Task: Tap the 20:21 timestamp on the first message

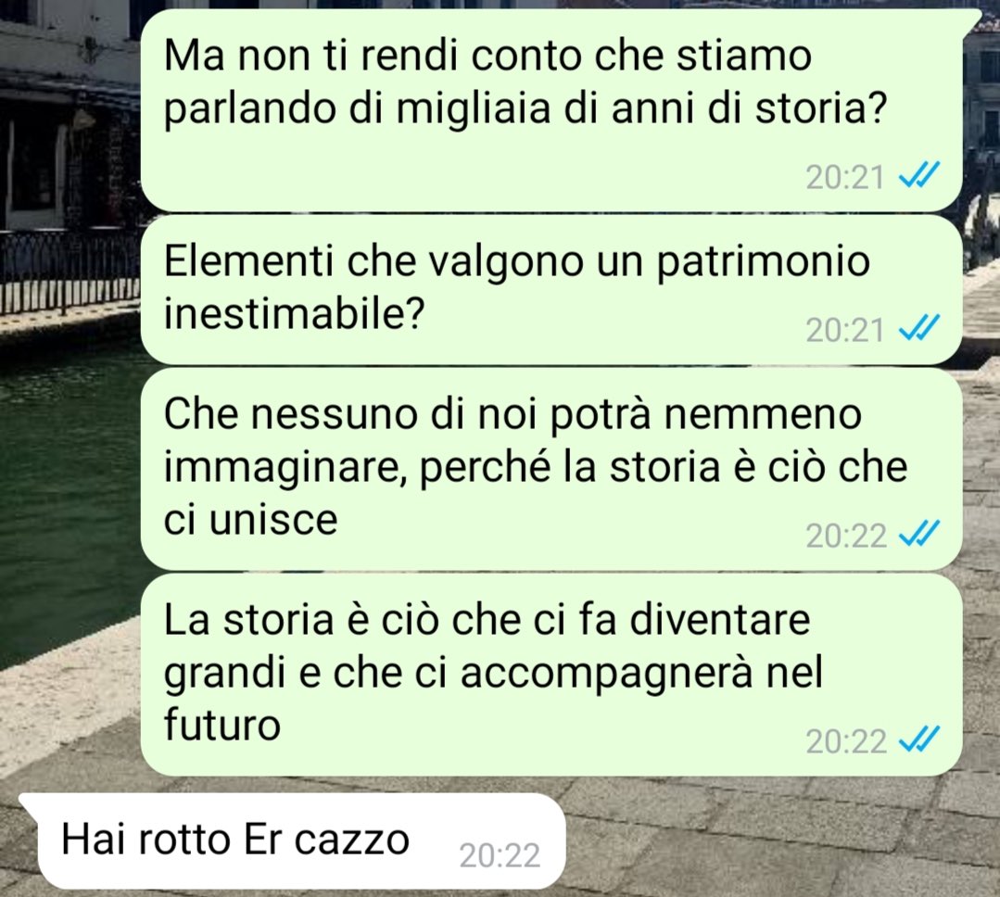Action: (844, 177)
